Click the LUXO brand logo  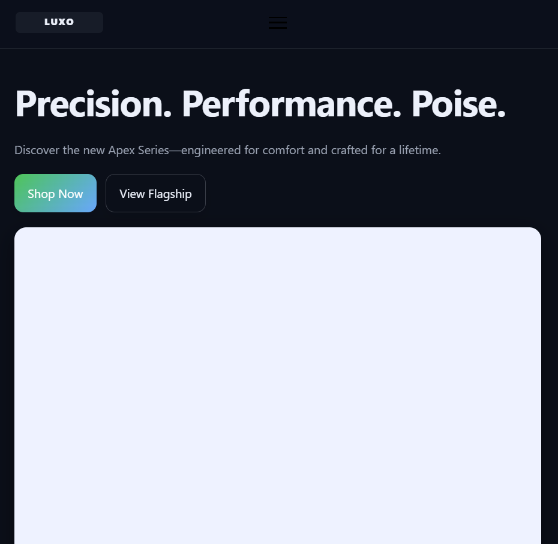coord(59,22)
